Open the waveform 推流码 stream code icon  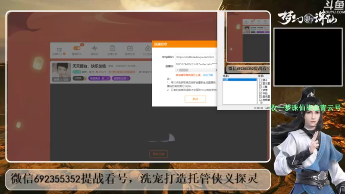tap(94, 48)
